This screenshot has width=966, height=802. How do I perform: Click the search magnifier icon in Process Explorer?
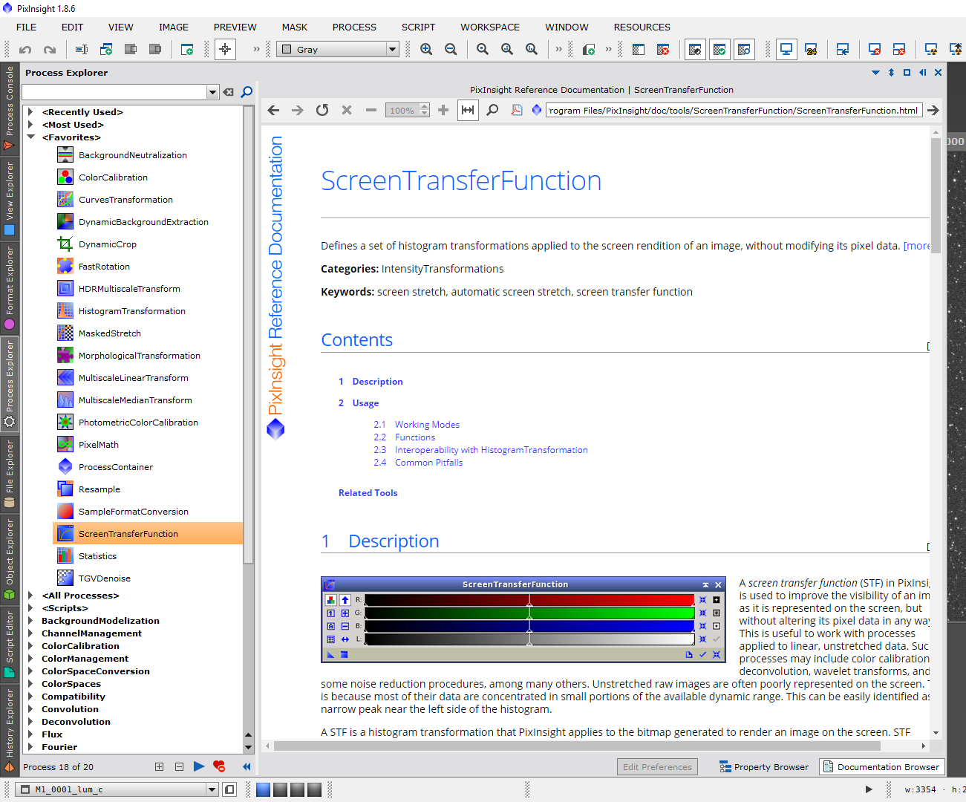pyautogui.click(x=247, y=92)
